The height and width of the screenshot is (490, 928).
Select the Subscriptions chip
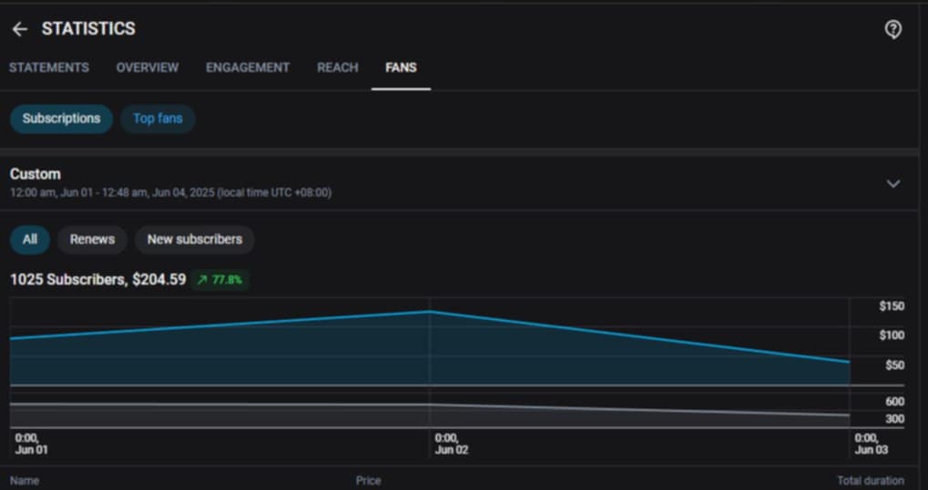pos(61,119)
